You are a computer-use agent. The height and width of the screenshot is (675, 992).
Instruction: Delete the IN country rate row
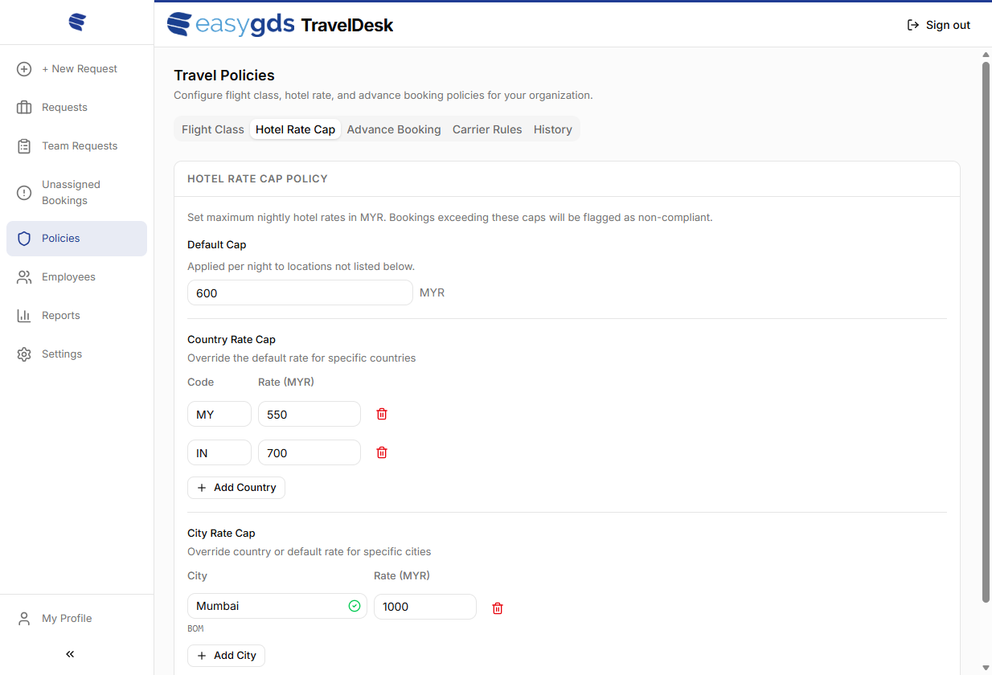[382, 452]
